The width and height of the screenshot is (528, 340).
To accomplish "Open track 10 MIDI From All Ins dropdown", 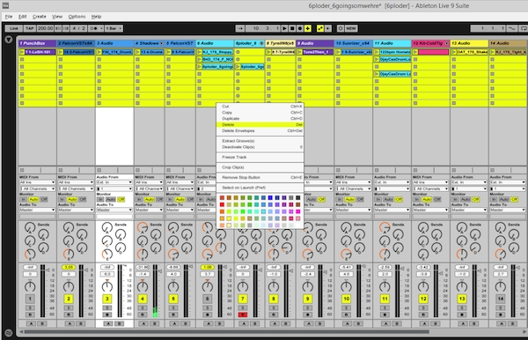I will pos(353,182).
